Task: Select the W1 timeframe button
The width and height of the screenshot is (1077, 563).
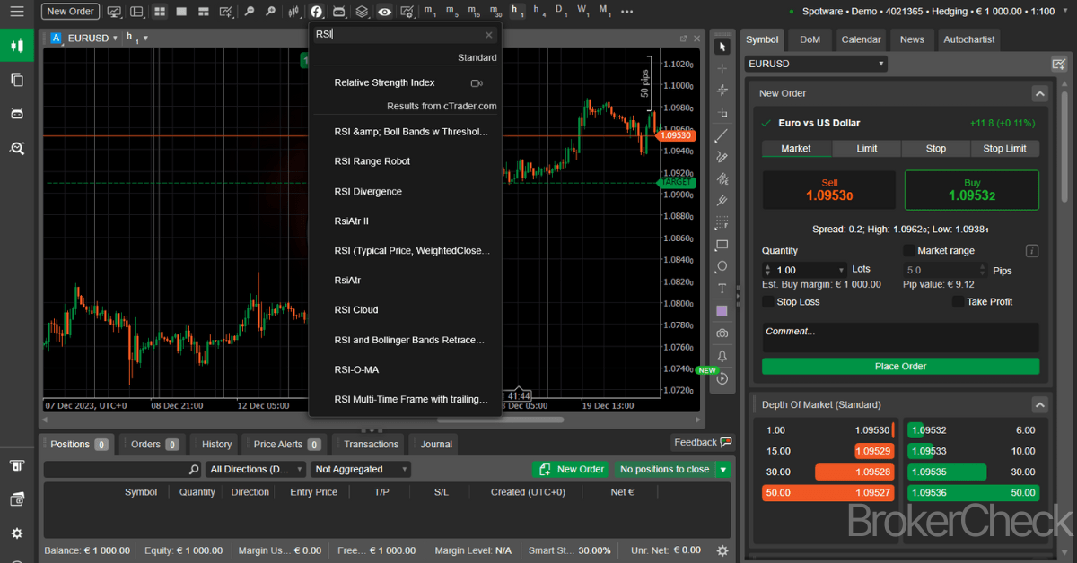Action: pyautogui.click(x=583, y=12)
